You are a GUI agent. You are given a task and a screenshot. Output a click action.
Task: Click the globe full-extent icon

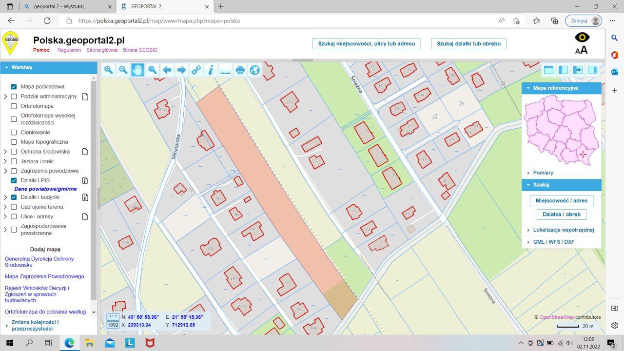[254, 70]
